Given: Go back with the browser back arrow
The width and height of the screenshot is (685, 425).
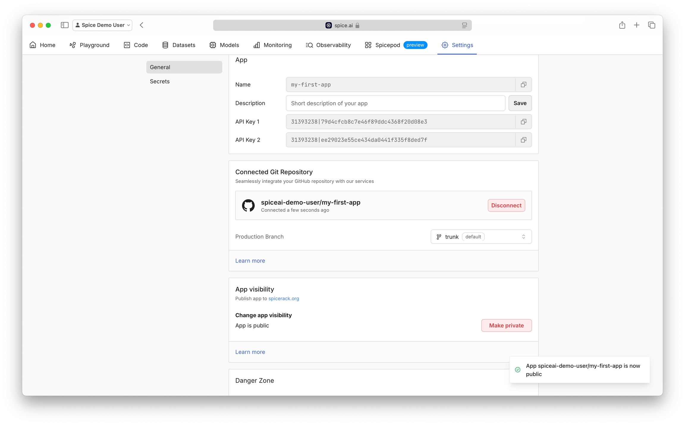Looking at the screenshot, I should 142,25.
